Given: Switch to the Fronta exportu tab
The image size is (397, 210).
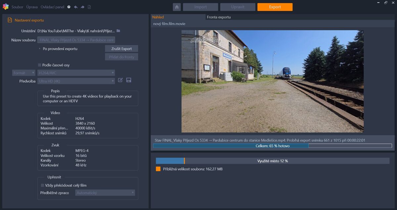Looking at the screenshot, I should 219,17.
